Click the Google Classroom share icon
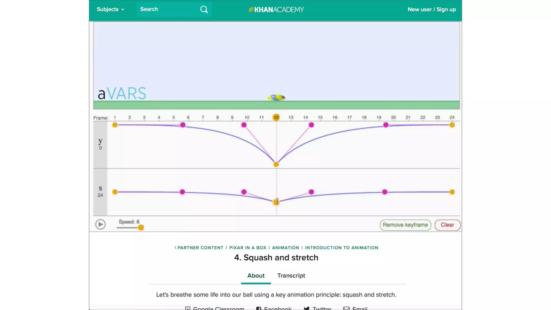The height and width of the screenshot is (310, 551). pos(188,308)
